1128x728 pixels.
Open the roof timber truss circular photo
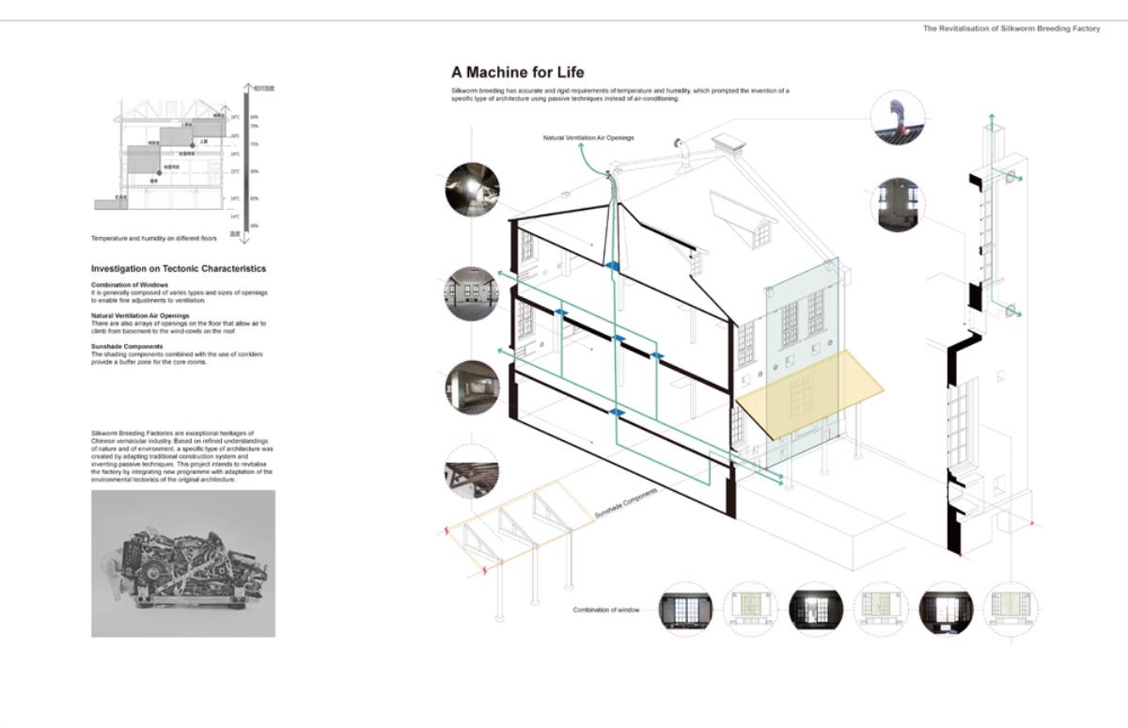click(x=471, y=471)
